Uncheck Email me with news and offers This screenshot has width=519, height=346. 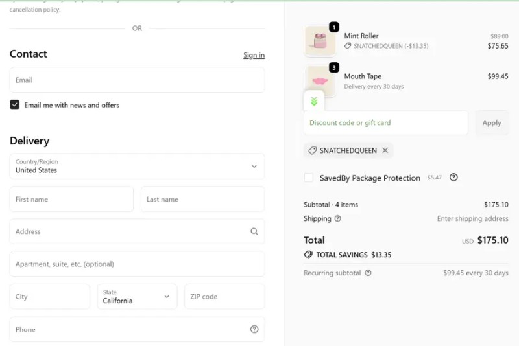pos(14,105)
